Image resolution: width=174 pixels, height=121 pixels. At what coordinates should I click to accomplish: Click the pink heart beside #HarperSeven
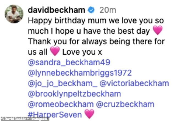(x=89, y=114)
